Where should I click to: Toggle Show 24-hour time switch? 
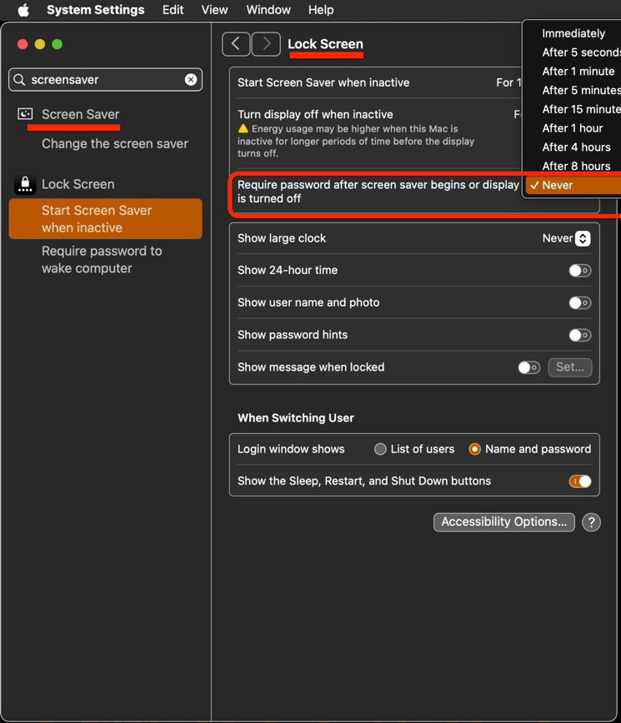(x=580, y=271)
